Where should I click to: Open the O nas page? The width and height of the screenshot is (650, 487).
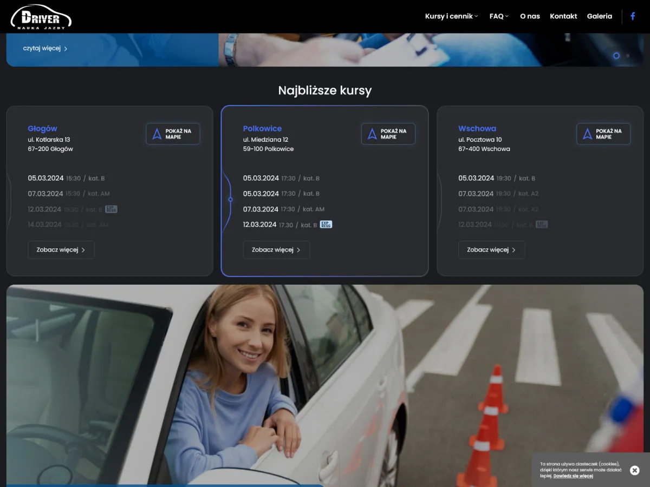tap(530, 16)
